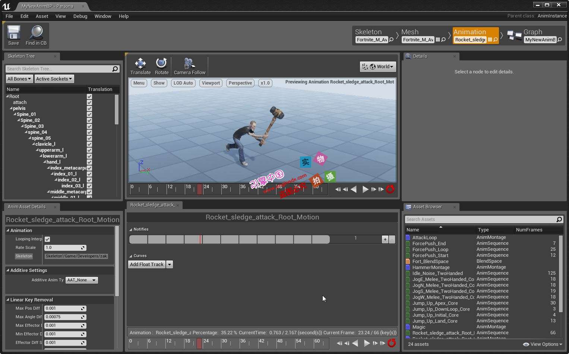This screenshot has height=354, width=569.
Task: Click Find in CB icon
Action: pyautogui.click(x=36, y=36)
